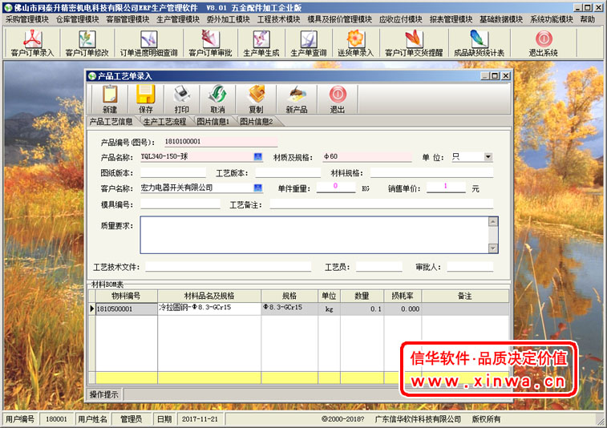Switch to the 生产工艺流程 tab

click(164, 122)
